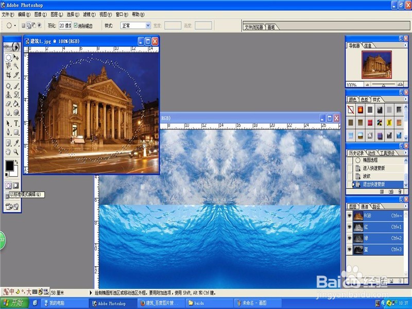Switch to Standard Mode editing button

[8, 185]
